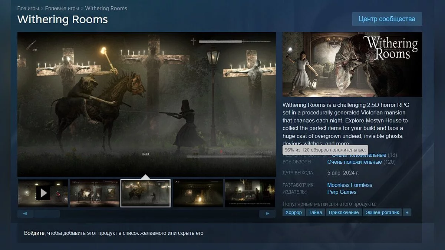Image resolution: width=445 pixels, height=250 pixels.
Task: Select the 'Экшен-рогалик' tag
Action: point(382,212)
